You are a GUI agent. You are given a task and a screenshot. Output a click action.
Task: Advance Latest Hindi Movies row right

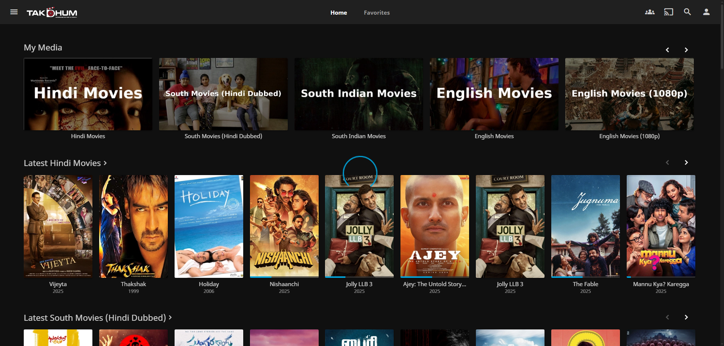pos(686,163)
